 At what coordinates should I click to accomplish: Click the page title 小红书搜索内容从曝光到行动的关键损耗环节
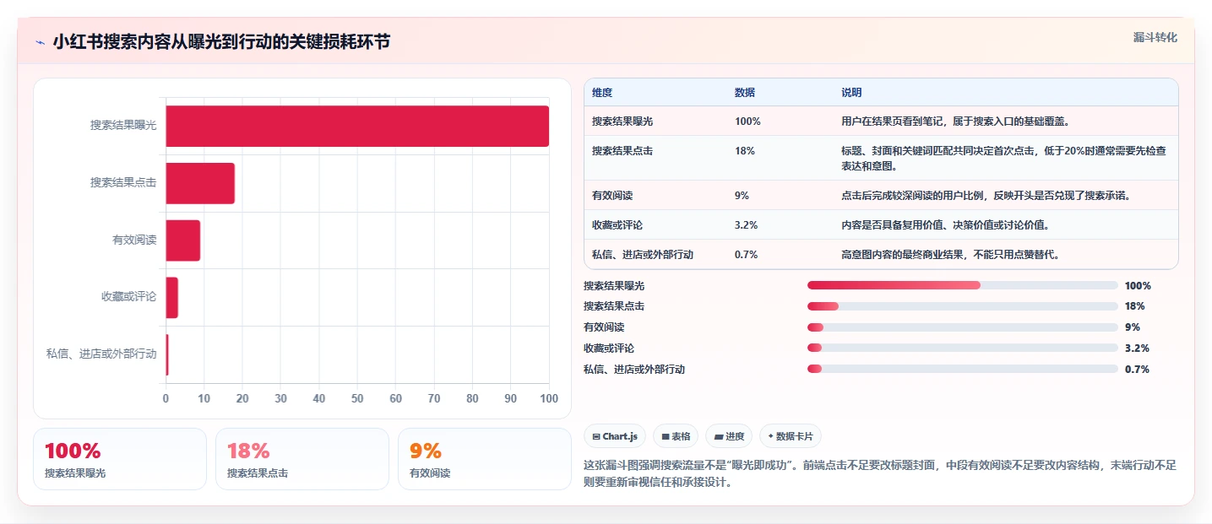(x=221, y=42)
